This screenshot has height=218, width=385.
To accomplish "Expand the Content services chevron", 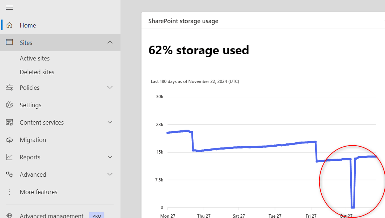I will pos(110,122).
